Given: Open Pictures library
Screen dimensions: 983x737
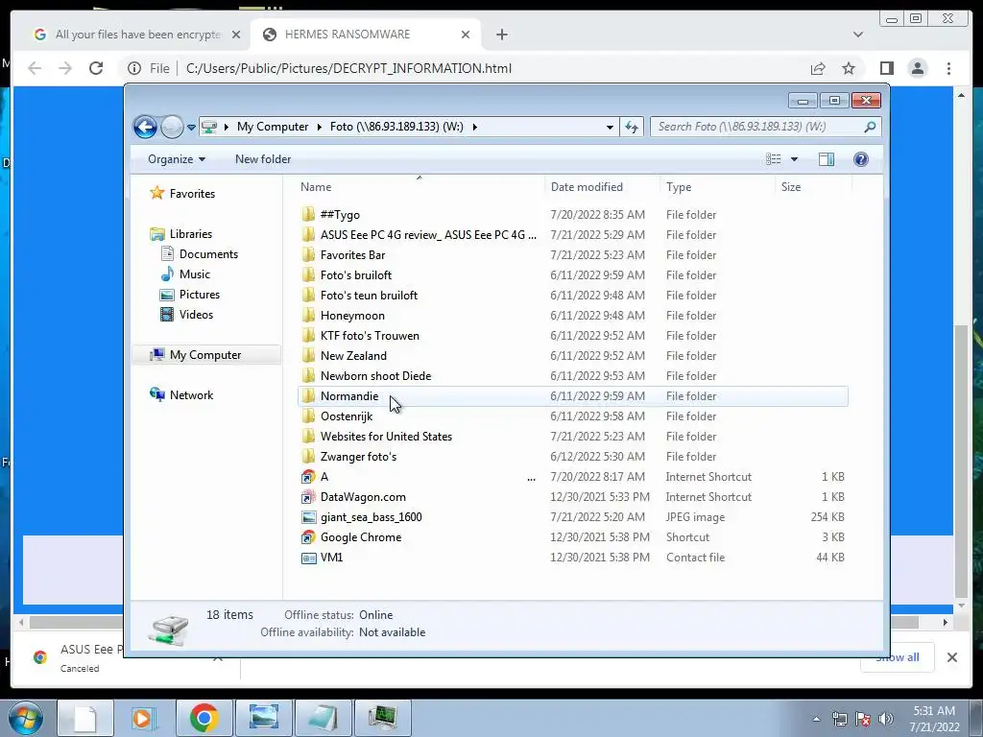Looking at the screenshot, I should click(190, 294).
